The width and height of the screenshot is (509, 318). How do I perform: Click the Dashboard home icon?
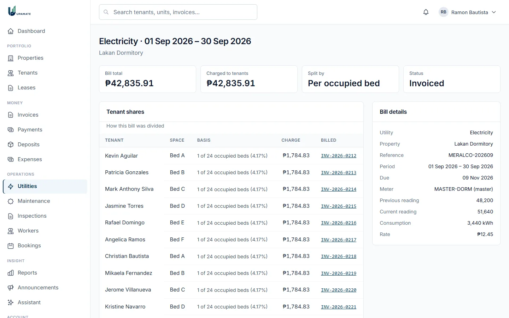click(11, 31)
